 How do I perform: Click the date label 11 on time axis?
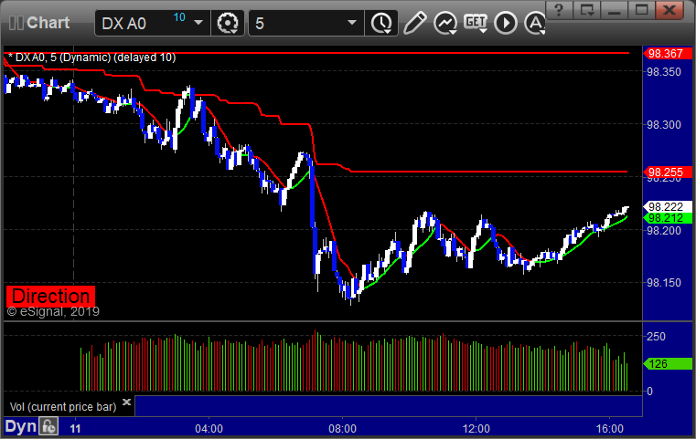tap(76, 429)
